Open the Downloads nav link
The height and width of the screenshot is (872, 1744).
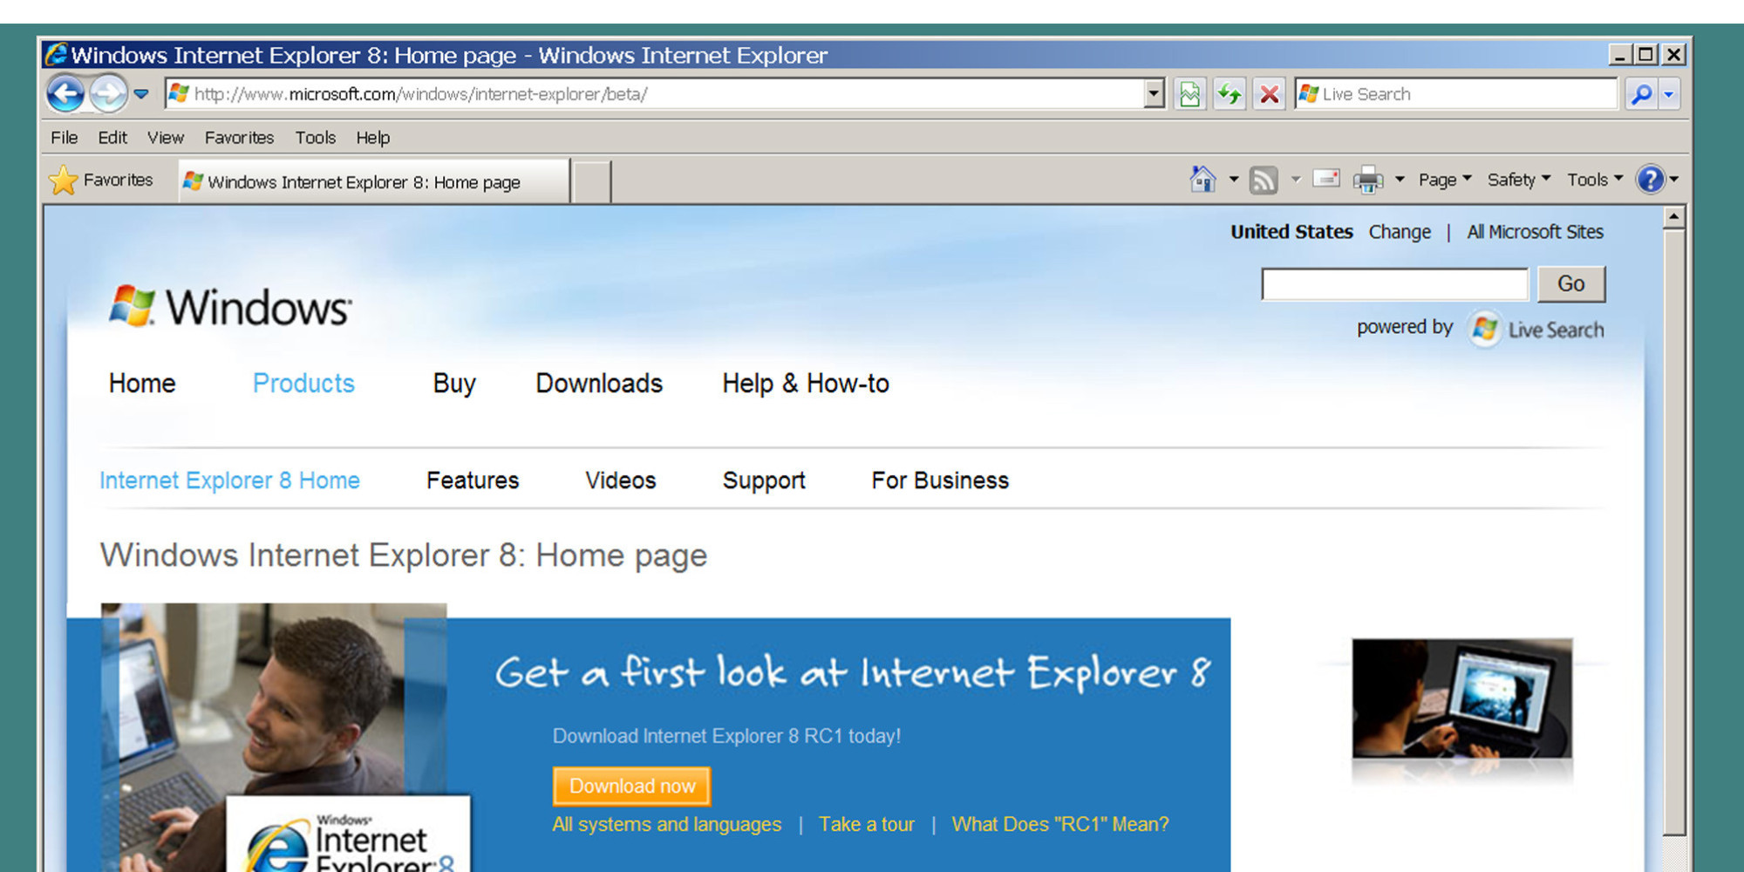coord(599,384)
